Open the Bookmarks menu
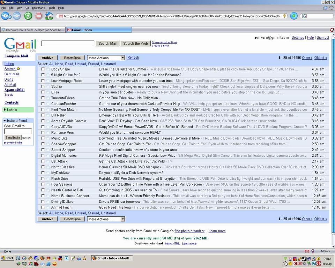 point(39,8)
